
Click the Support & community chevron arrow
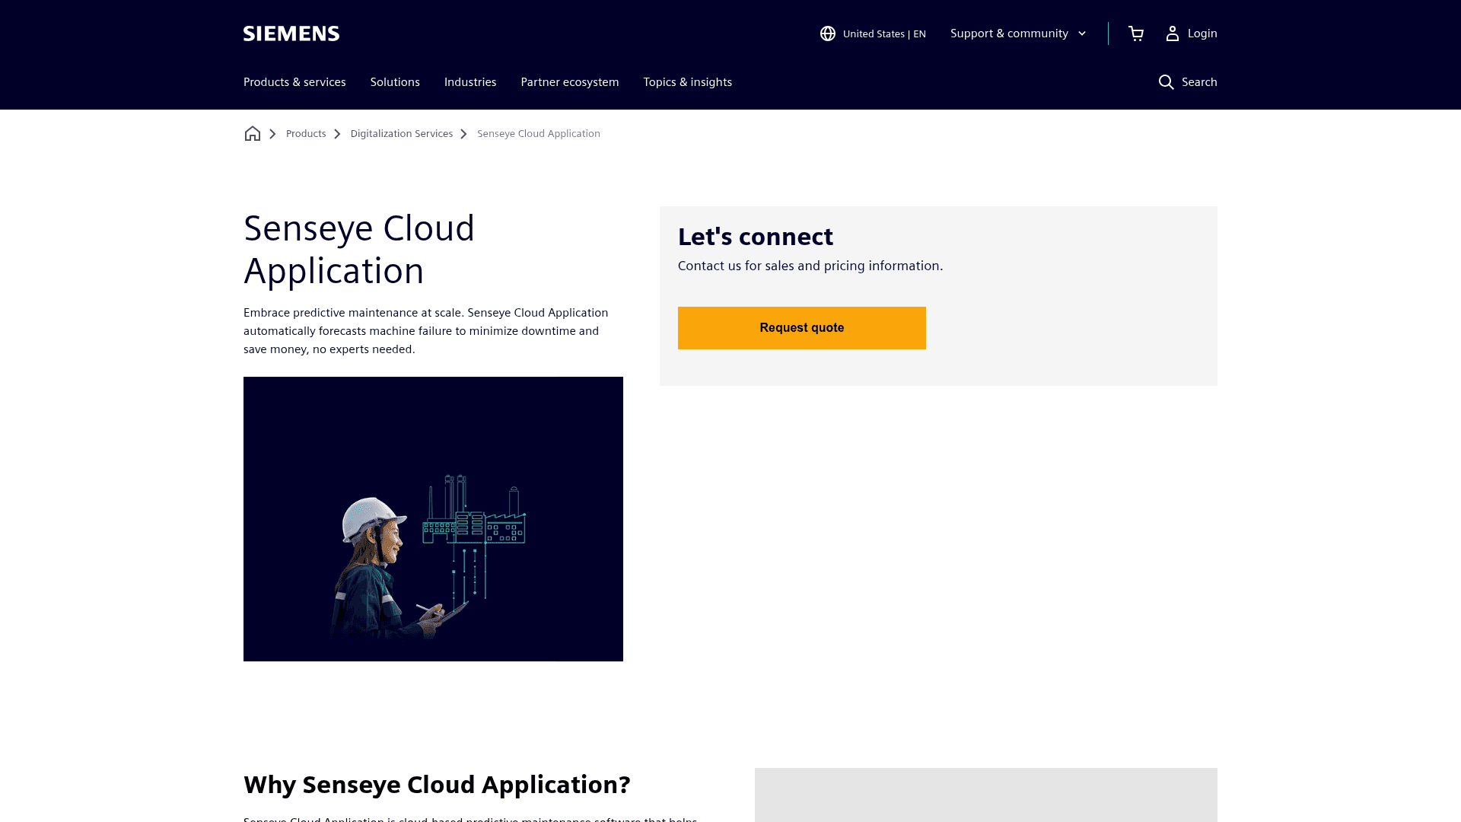tap(1082, 33)
